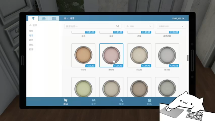Click the 森林迷雾 paint name label
Screen dimensions: 215x121
click(167, 36)
